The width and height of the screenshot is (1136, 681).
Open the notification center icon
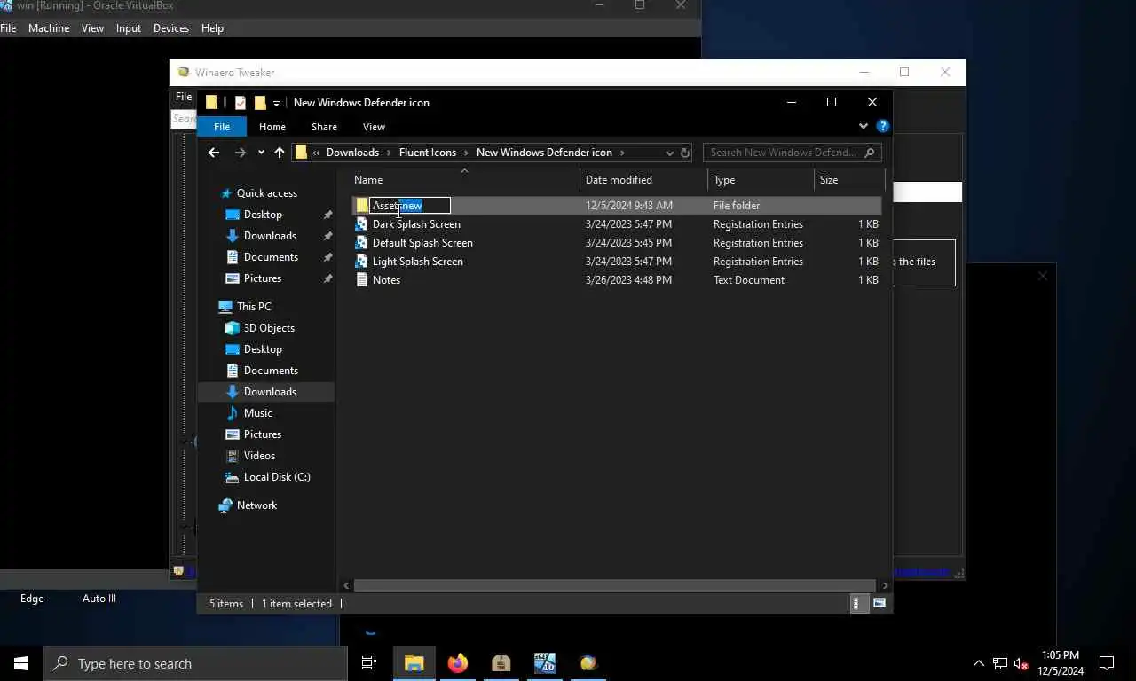[1107, 663]
